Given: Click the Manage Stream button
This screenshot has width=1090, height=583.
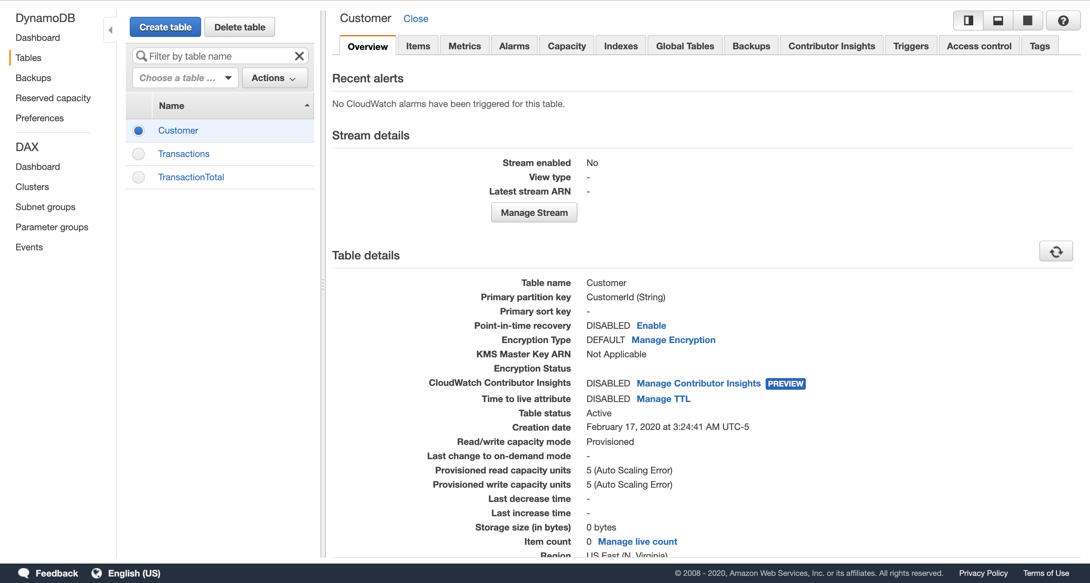Looking at the screenshot, I should 534,213.
